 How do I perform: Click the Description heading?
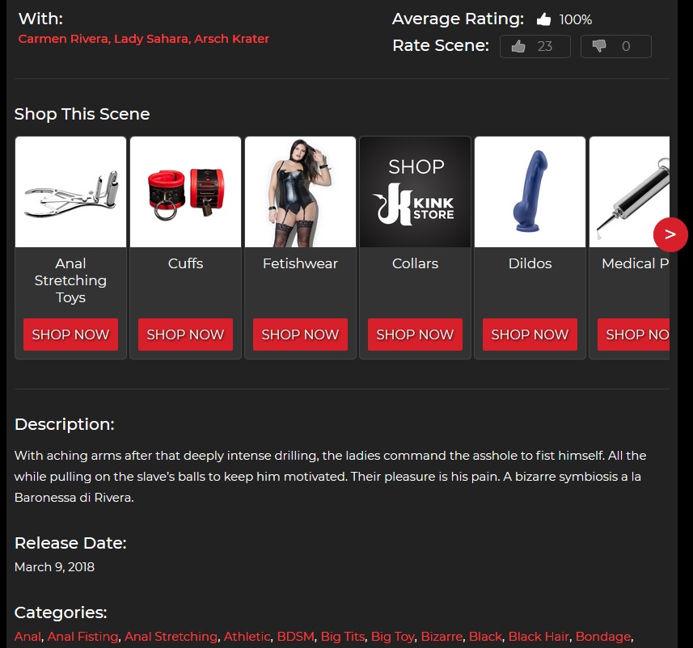click(65, 424)
